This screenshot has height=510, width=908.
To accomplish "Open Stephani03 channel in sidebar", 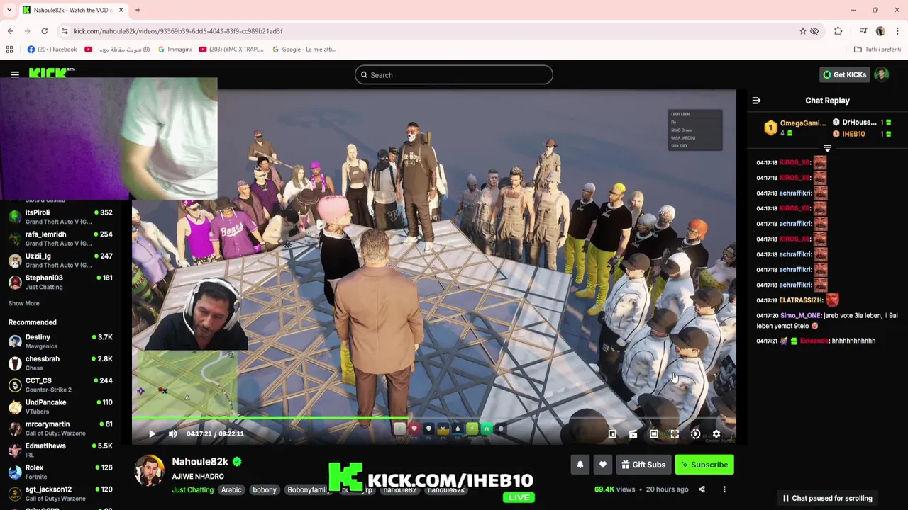I will point(60,282).
